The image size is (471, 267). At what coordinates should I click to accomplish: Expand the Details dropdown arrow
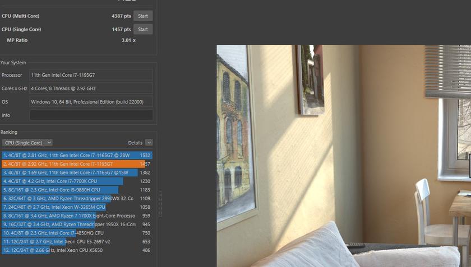149,143
